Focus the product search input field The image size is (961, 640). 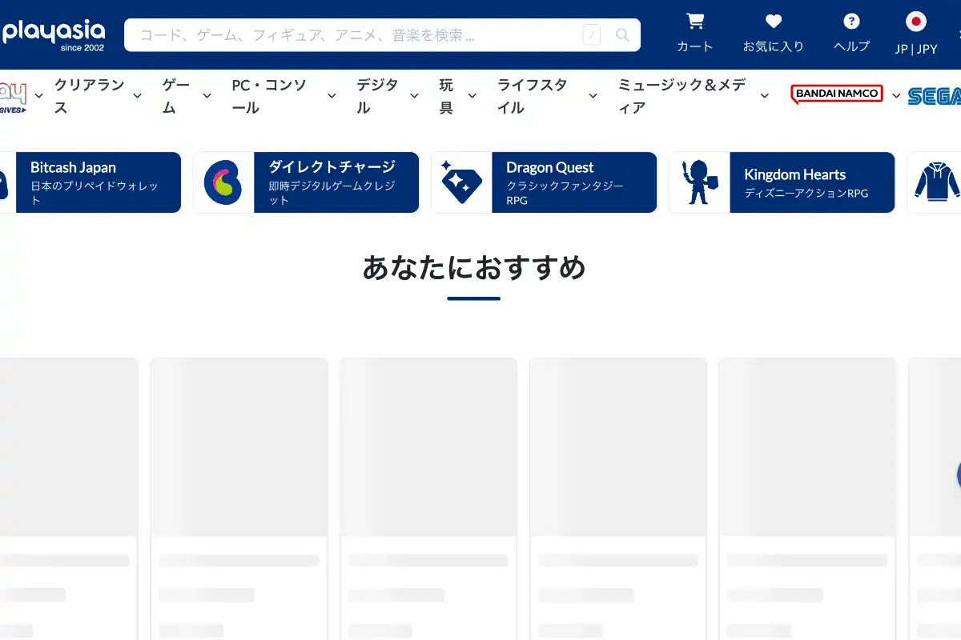point(356,35)
